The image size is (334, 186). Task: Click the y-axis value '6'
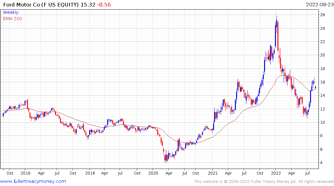[321, 149]
